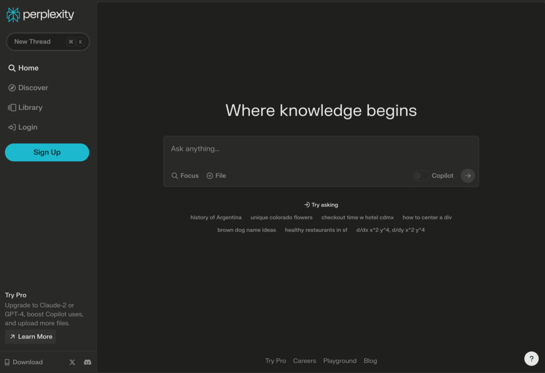Click the Sign Up button

click(x=47, y=152)
